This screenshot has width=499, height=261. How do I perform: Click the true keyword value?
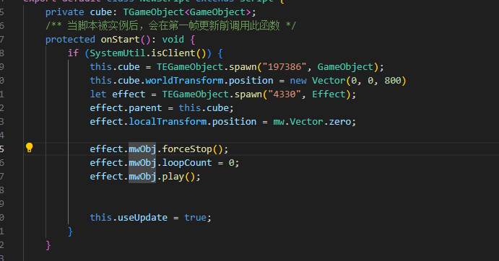click(x=196, y=218)
